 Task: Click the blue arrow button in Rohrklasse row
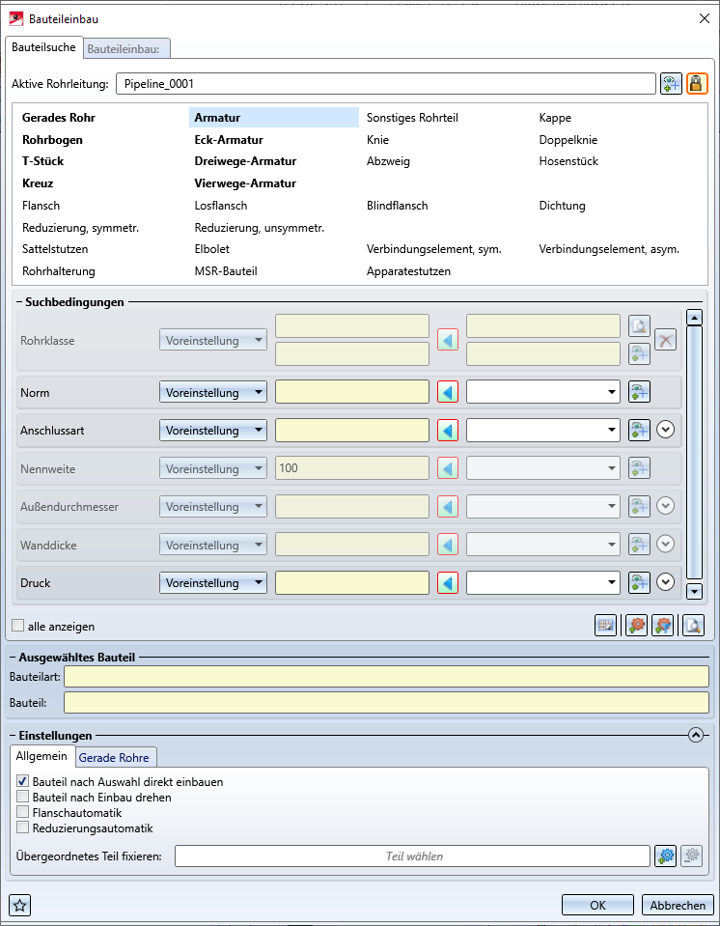coord(448,340)
